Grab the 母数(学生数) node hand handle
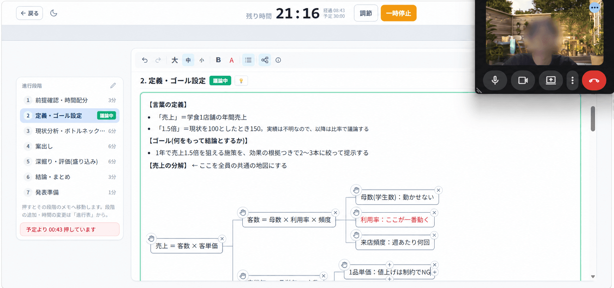The height and width of the screenshot is (288, 614). 356,190
